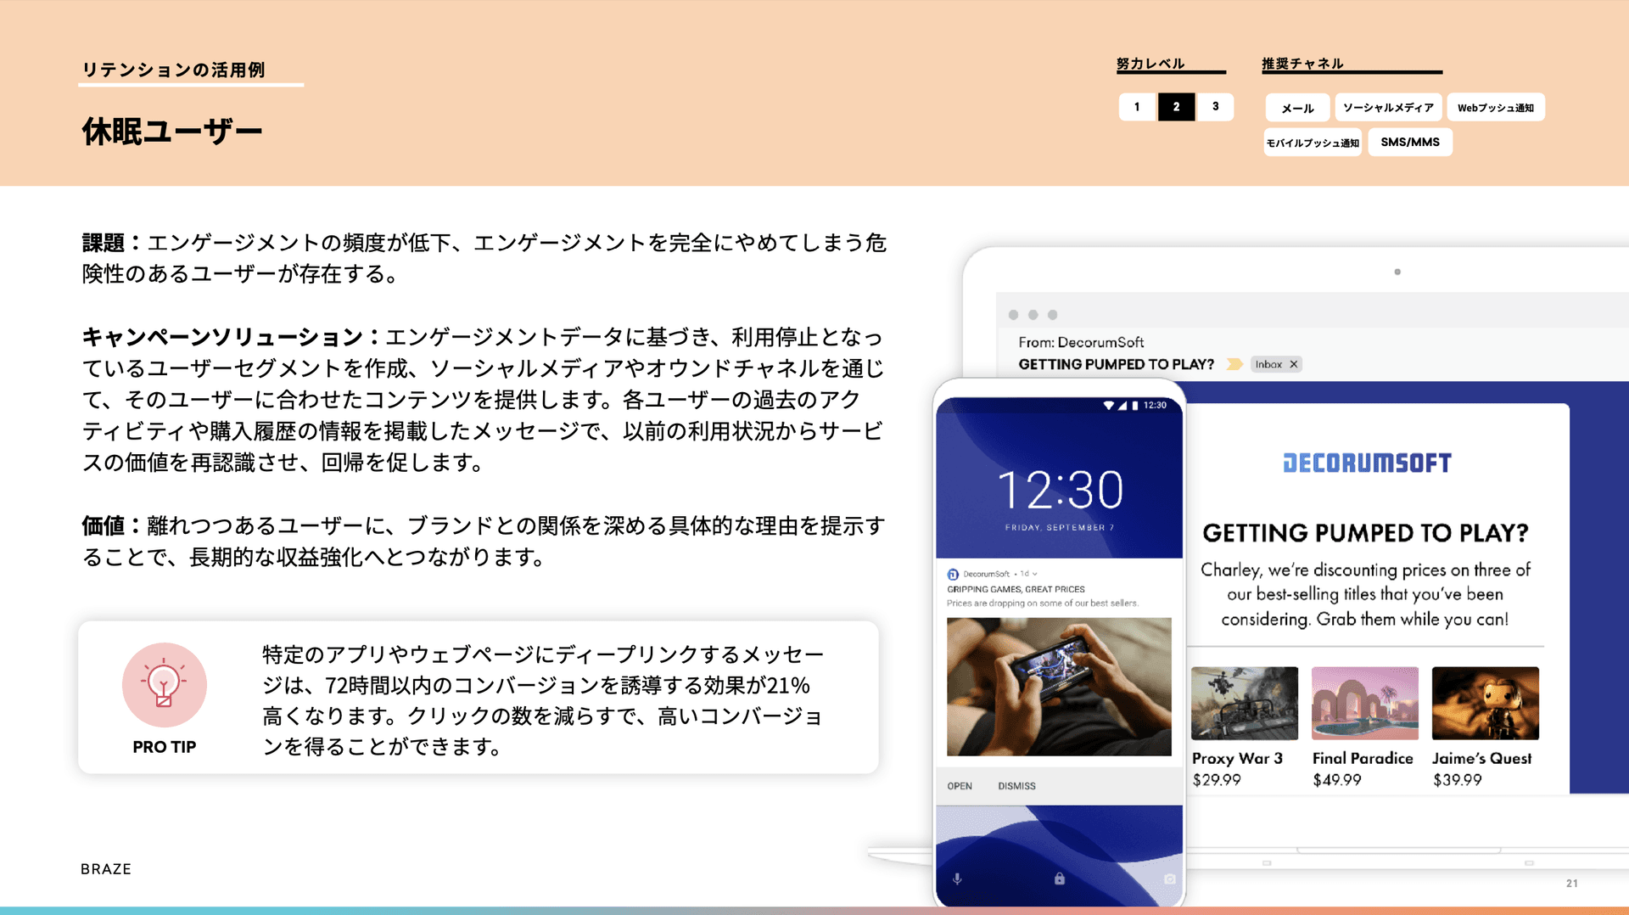Tap the microphone icon on phone lock screen
Screen dimensions: 1629x915
click(x=957, y=879)
